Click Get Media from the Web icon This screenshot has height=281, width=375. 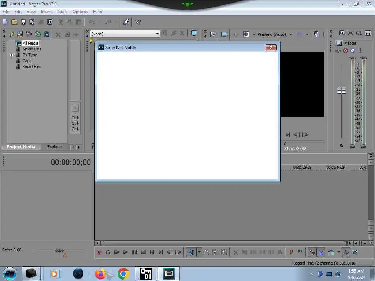coord(47,34)
